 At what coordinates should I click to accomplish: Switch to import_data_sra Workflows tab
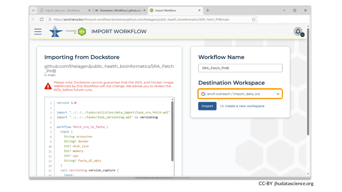pyautogui.click(x=63, y=10)
